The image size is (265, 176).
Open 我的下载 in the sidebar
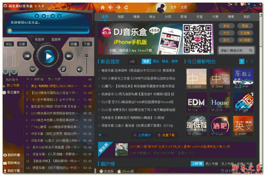pyautogui.click(x=11, y=170)
